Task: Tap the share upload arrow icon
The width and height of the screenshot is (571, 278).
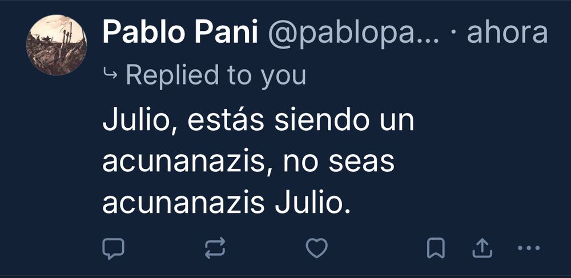Action: [482, 248]
